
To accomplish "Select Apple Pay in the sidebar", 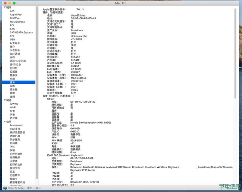I will tap(16, 14).
